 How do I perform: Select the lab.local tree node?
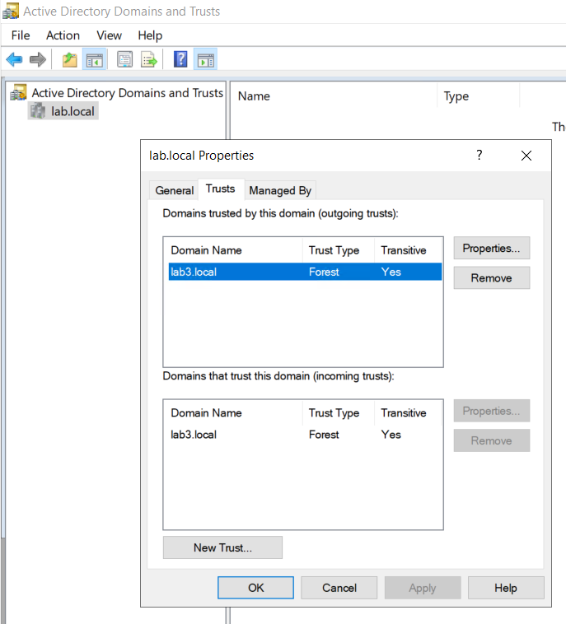coord(73,111)
